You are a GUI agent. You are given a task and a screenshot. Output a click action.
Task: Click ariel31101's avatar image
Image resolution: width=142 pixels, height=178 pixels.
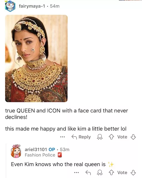click(x=16, y=151)
